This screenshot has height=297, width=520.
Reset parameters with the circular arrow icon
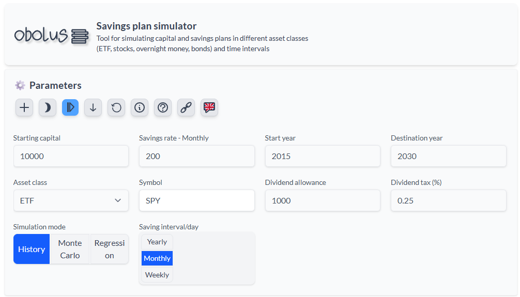pos(116,107)
